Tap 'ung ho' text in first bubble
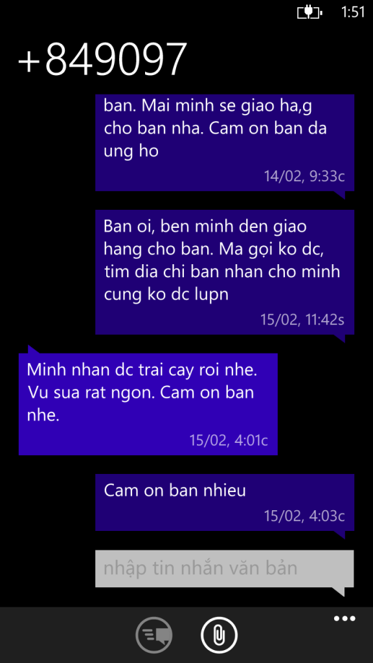373x663 pixels. [x=131, y=152]
